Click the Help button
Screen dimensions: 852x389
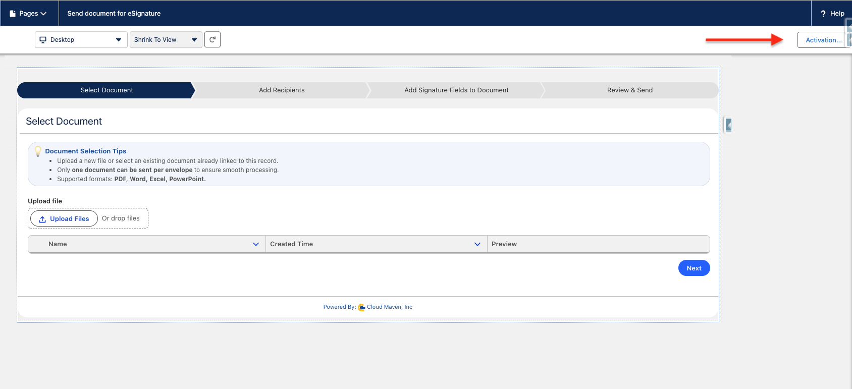(x=832, y=13)
